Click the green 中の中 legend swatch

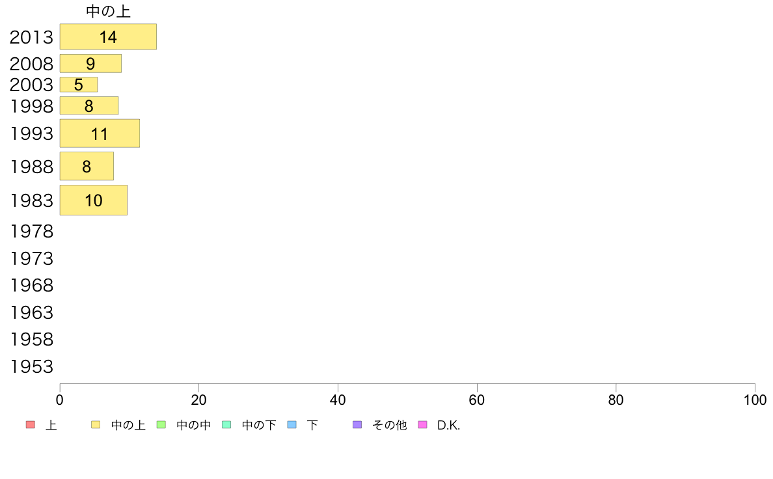(x=161, y=425)
